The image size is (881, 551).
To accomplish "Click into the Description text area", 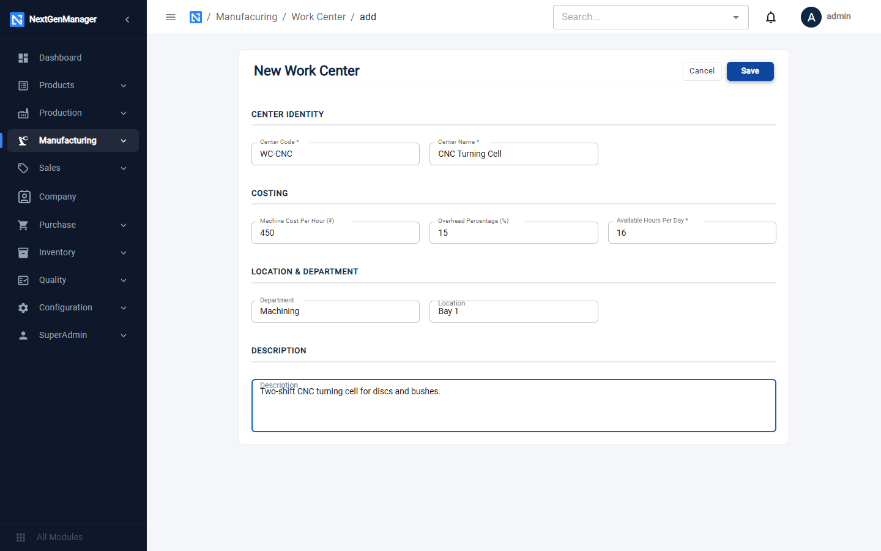I will [x=514, y=405].
